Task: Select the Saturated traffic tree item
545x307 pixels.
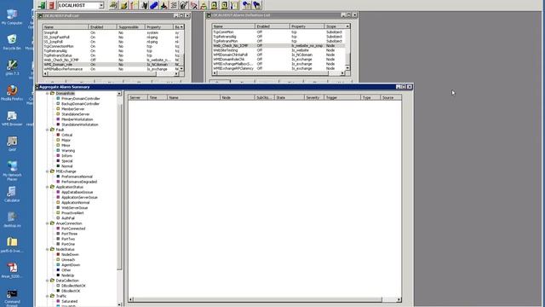Action: click(x=69, y=301)
